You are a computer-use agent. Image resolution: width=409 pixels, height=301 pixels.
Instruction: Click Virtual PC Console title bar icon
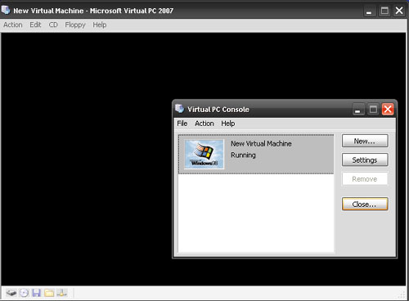(x=179, y=109)
